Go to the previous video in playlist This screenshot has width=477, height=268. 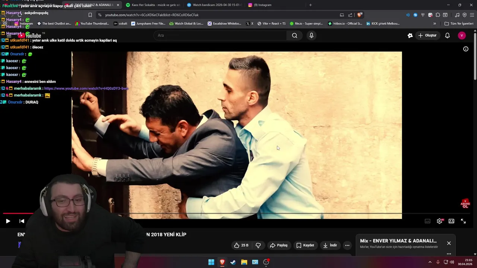[x=22, y=221]
